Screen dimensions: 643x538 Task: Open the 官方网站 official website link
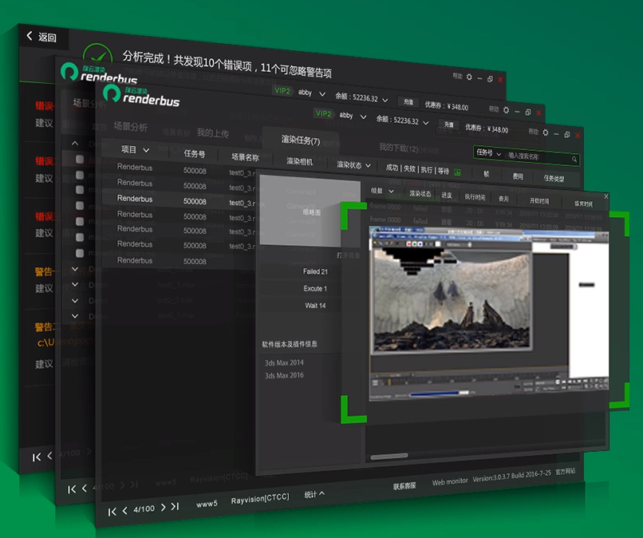pyautogui.click(x=565, y=471)
